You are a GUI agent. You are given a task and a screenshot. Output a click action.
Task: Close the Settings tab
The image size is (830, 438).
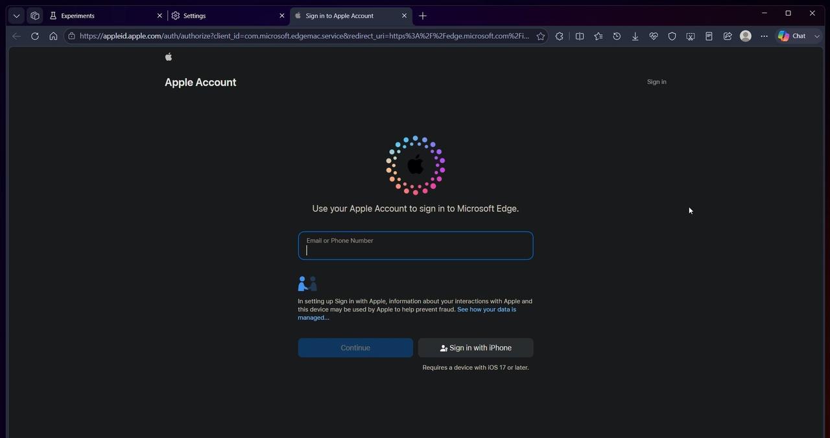click(x=282, y=16)
